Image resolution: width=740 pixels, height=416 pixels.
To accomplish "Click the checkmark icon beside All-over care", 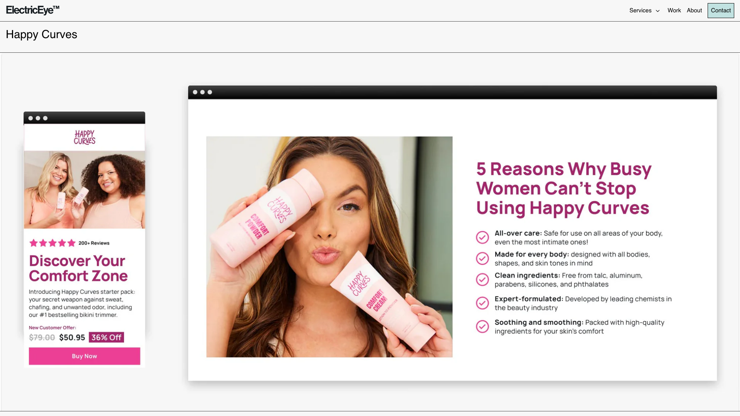I will tap(482, 237).
